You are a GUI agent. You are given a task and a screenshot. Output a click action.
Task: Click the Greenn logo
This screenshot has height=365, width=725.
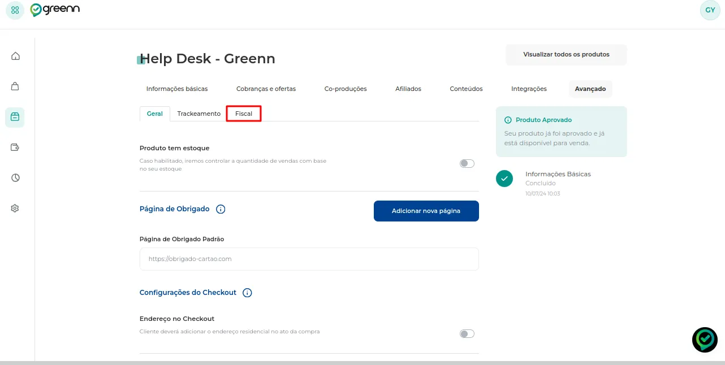[55, 10]
